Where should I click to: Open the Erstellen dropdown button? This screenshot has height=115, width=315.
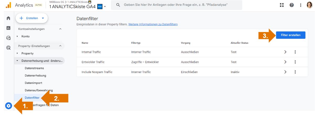tap(32, 18)
